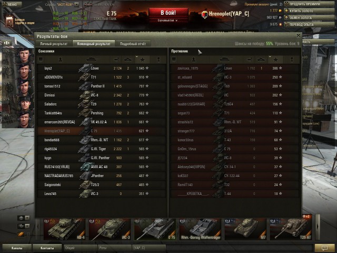Switch to «Личный результат» tab
The width and height of the screenshot is (337, 253).
[x=54, y=44]
